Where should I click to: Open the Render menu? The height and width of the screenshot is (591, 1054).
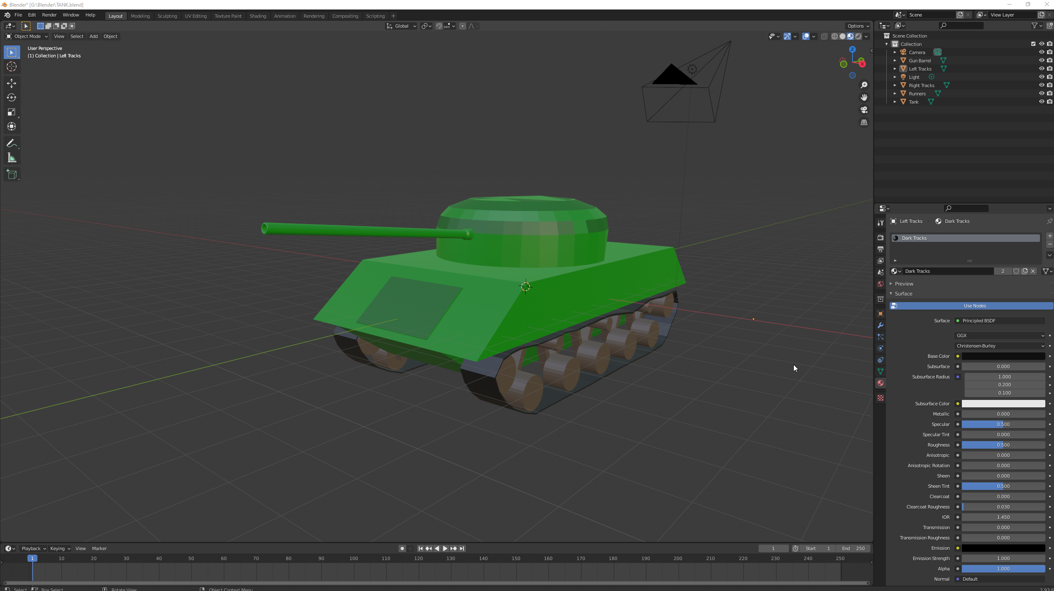(49, 15)
